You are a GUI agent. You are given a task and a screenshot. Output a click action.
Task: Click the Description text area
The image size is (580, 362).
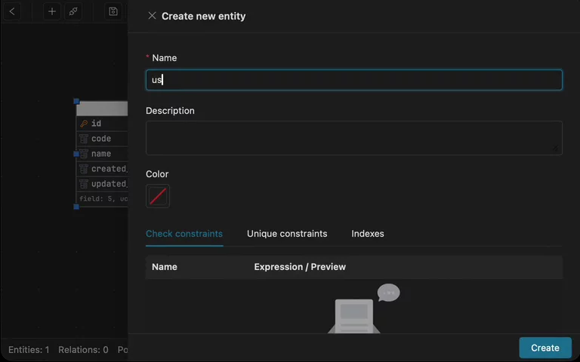point(354,138)
